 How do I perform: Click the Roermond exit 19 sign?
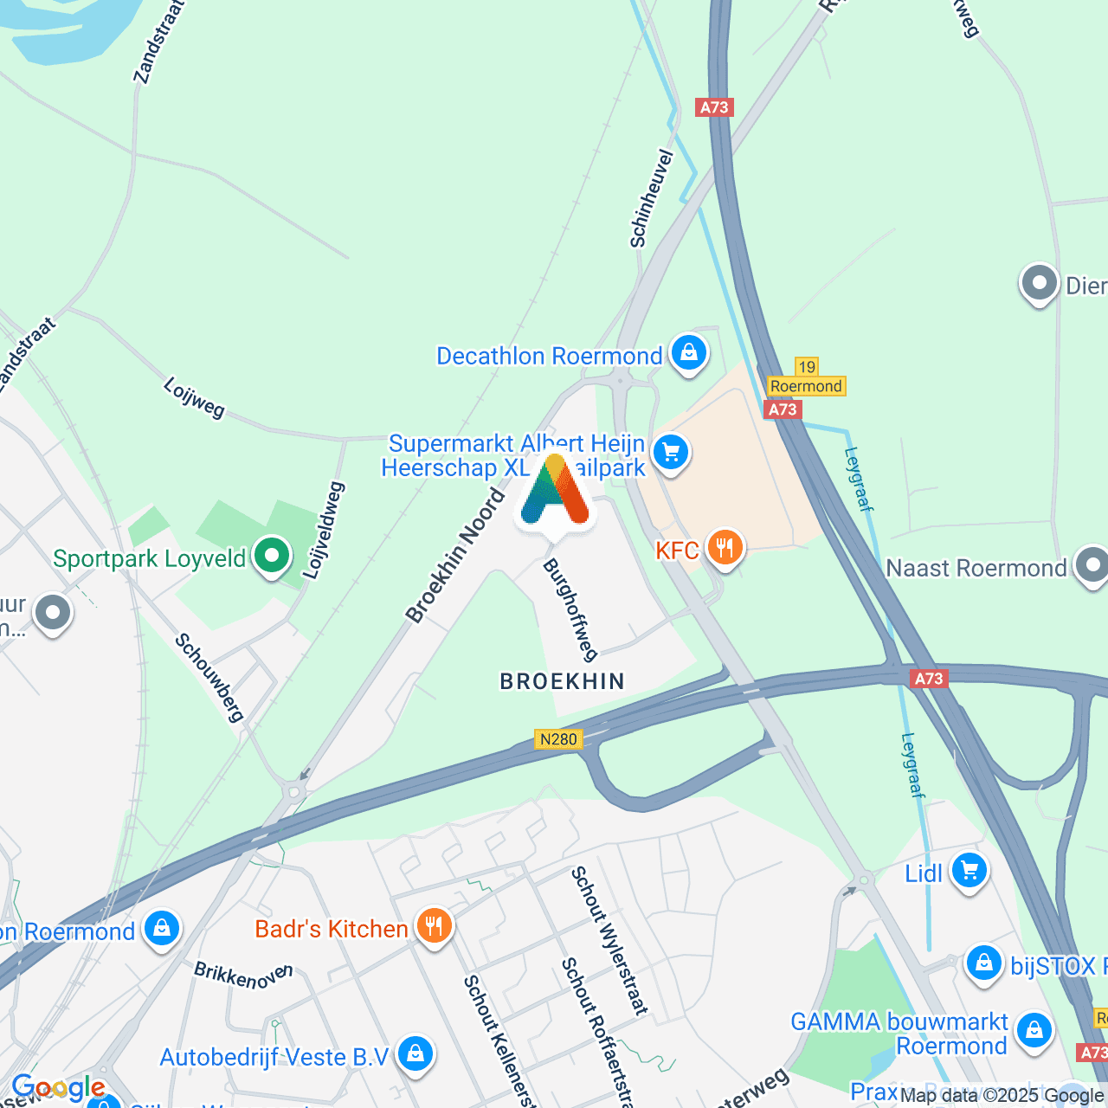click(807, 377)
